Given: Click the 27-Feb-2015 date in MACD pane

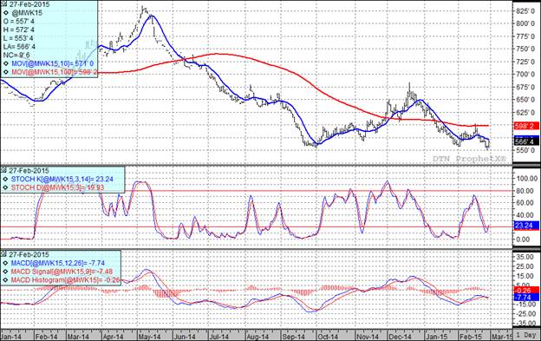Looking at the screenshot, I should coord(29,254).
